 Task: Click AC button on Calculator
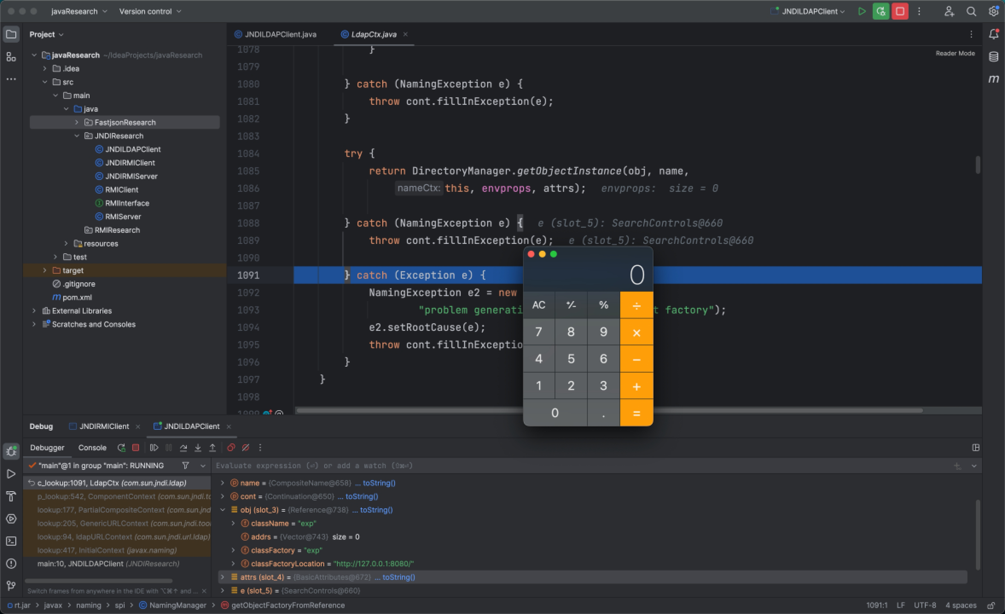click(539, 305)
